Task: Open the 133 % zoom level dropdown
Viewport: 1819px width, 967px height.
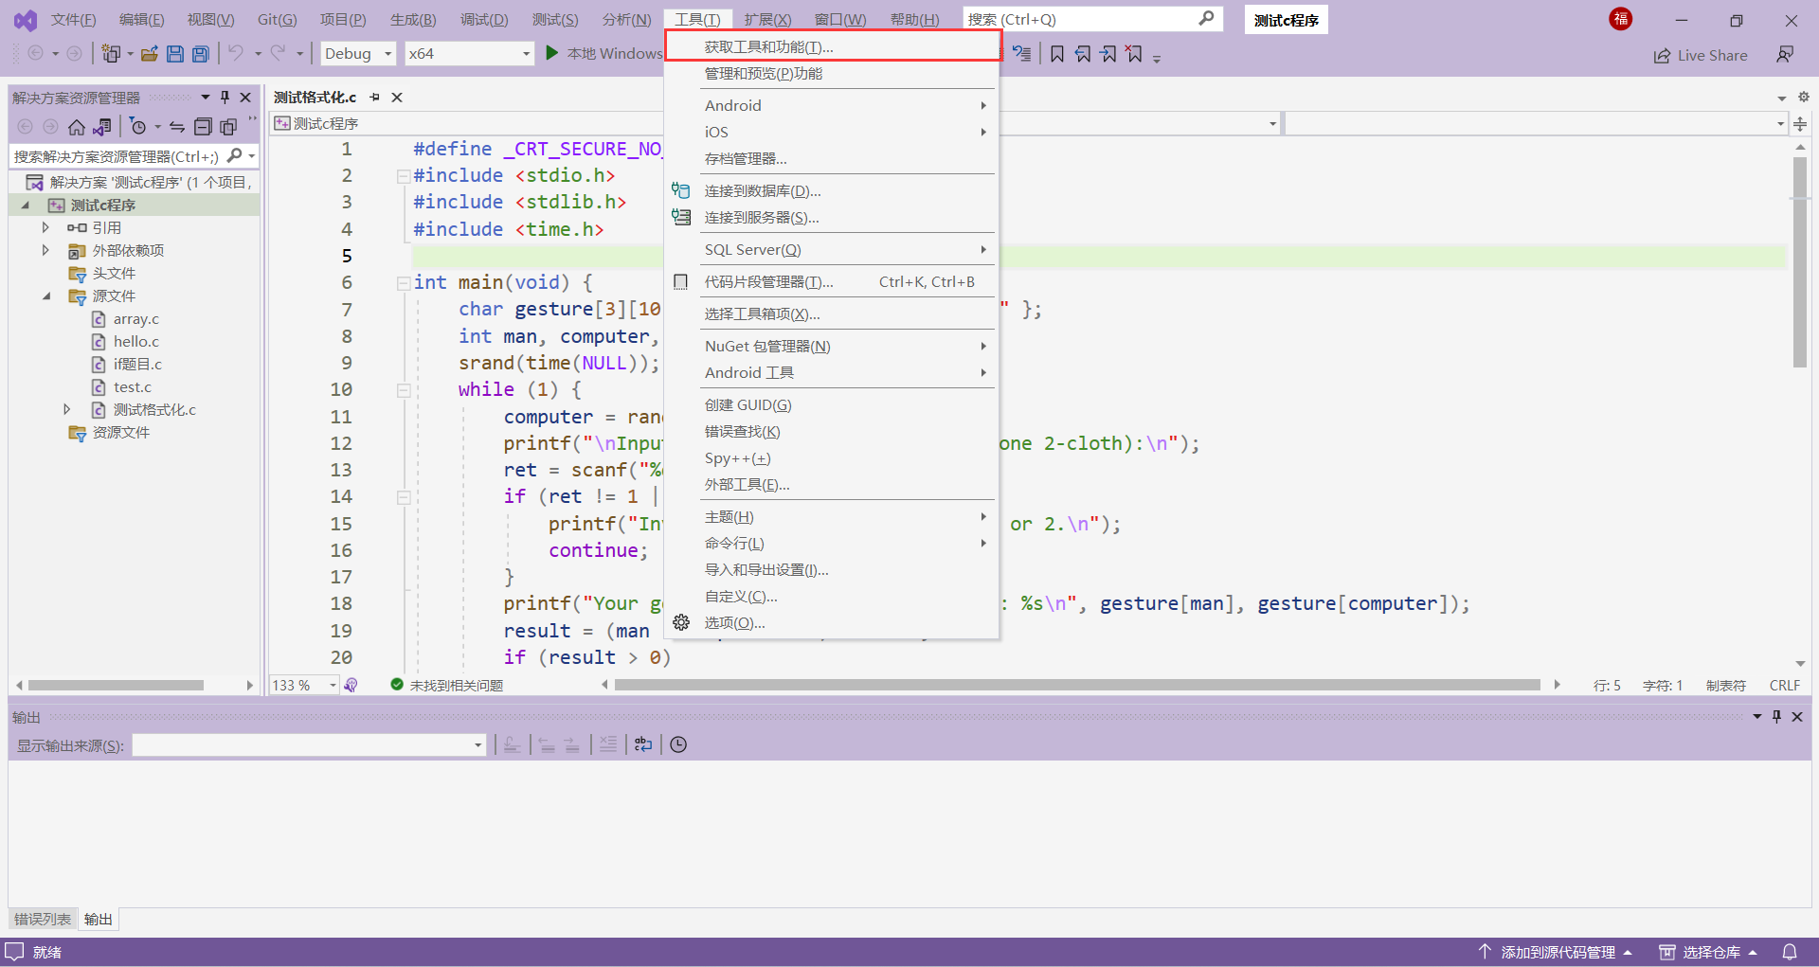Action: [x=333, y=685]
